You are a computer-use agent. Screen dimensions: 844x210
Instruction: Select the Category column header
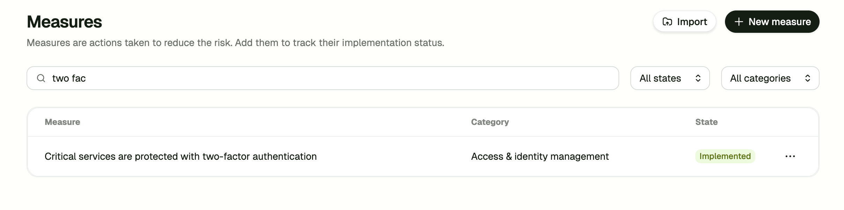(490, 122)
